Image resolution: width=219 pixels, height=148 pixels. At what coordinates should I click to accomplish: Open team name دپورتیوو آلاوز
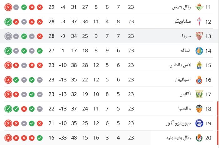(178, 123)
